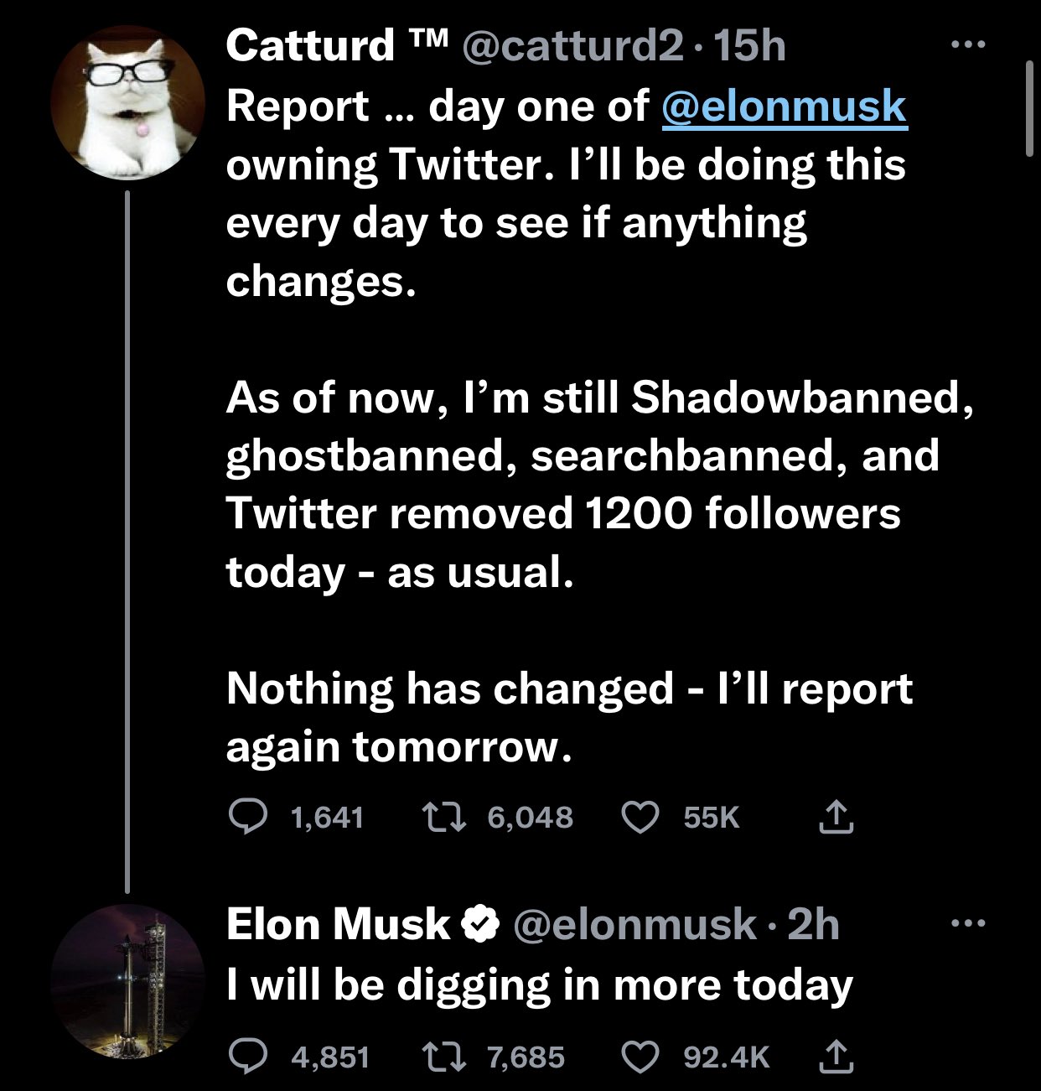Click Elon Musk's verified badge
Image resolution: width=1041 pixels, height=1091 pixels.
(480, 924)
